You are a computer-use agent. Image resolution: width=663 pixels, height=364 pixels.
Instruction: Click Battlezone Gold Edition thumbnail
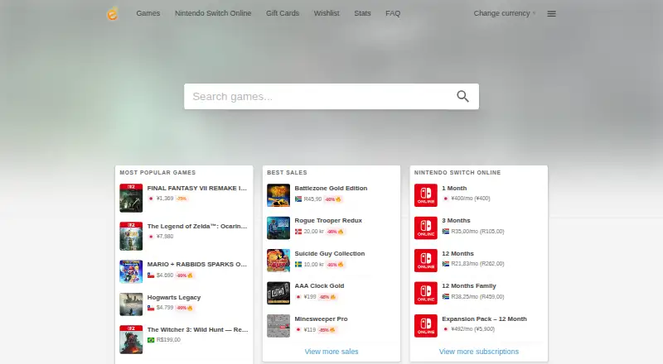click(x=278, y=195)
